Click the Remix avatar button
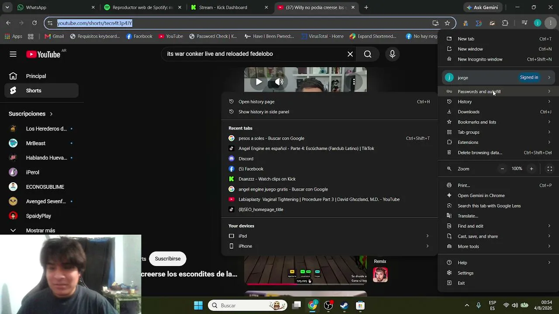The width and height of the screenshot is (559, 314). coord(380,275)
